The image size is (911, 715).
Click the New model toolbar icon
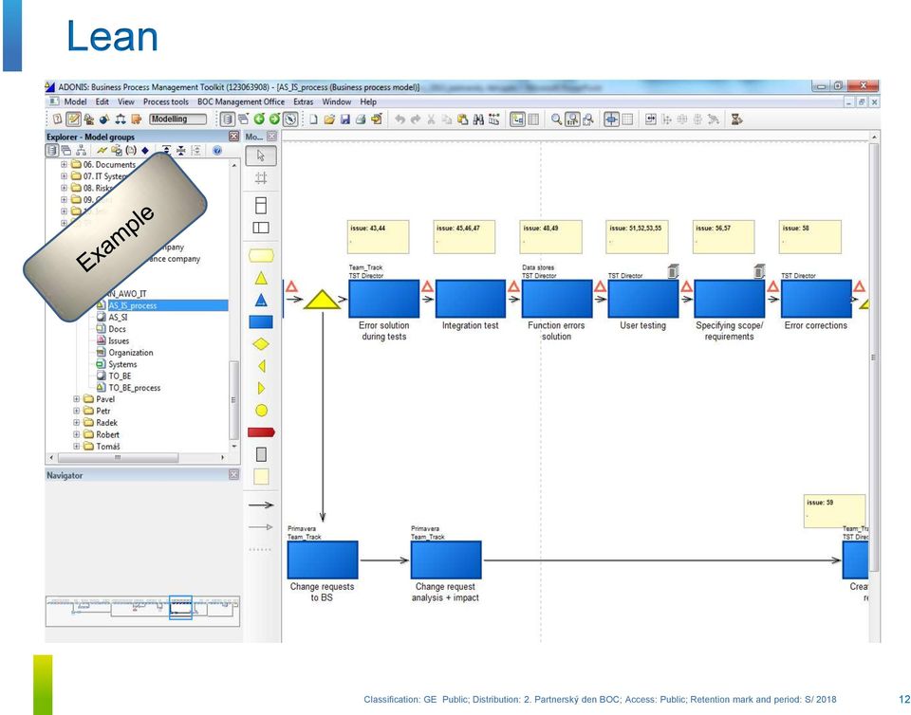[314, 119]
